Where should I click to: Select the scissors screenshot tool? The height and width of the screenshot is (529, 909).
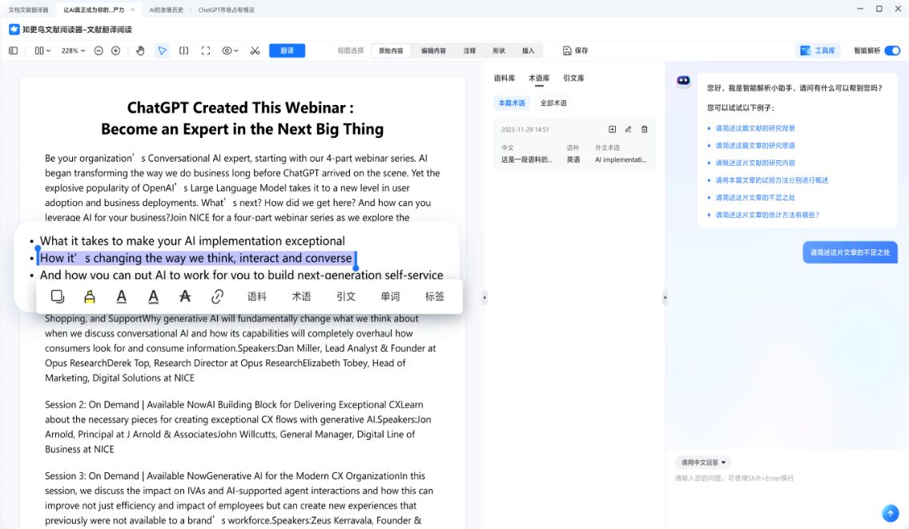(x=255, y=51)
